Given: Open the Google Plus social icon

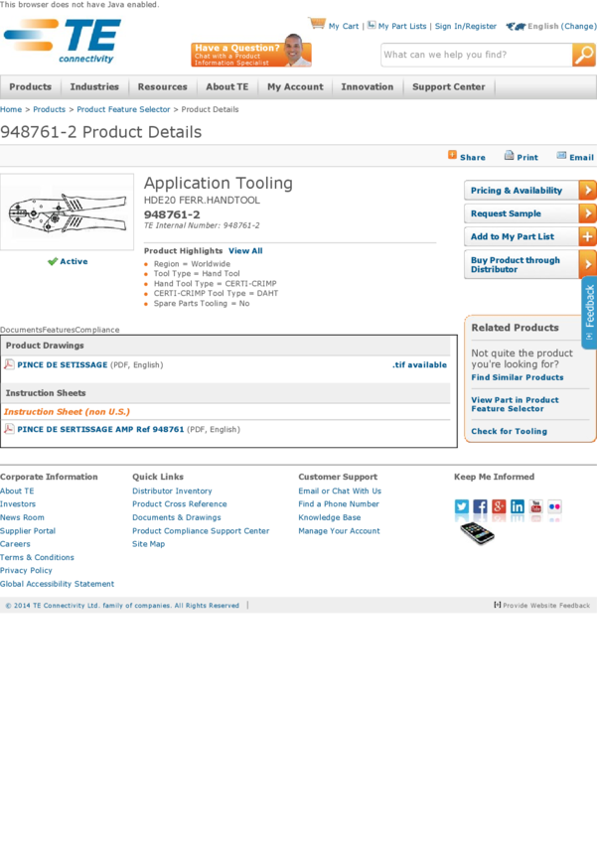Looking at the screenshot, I should tap(499, 506).
